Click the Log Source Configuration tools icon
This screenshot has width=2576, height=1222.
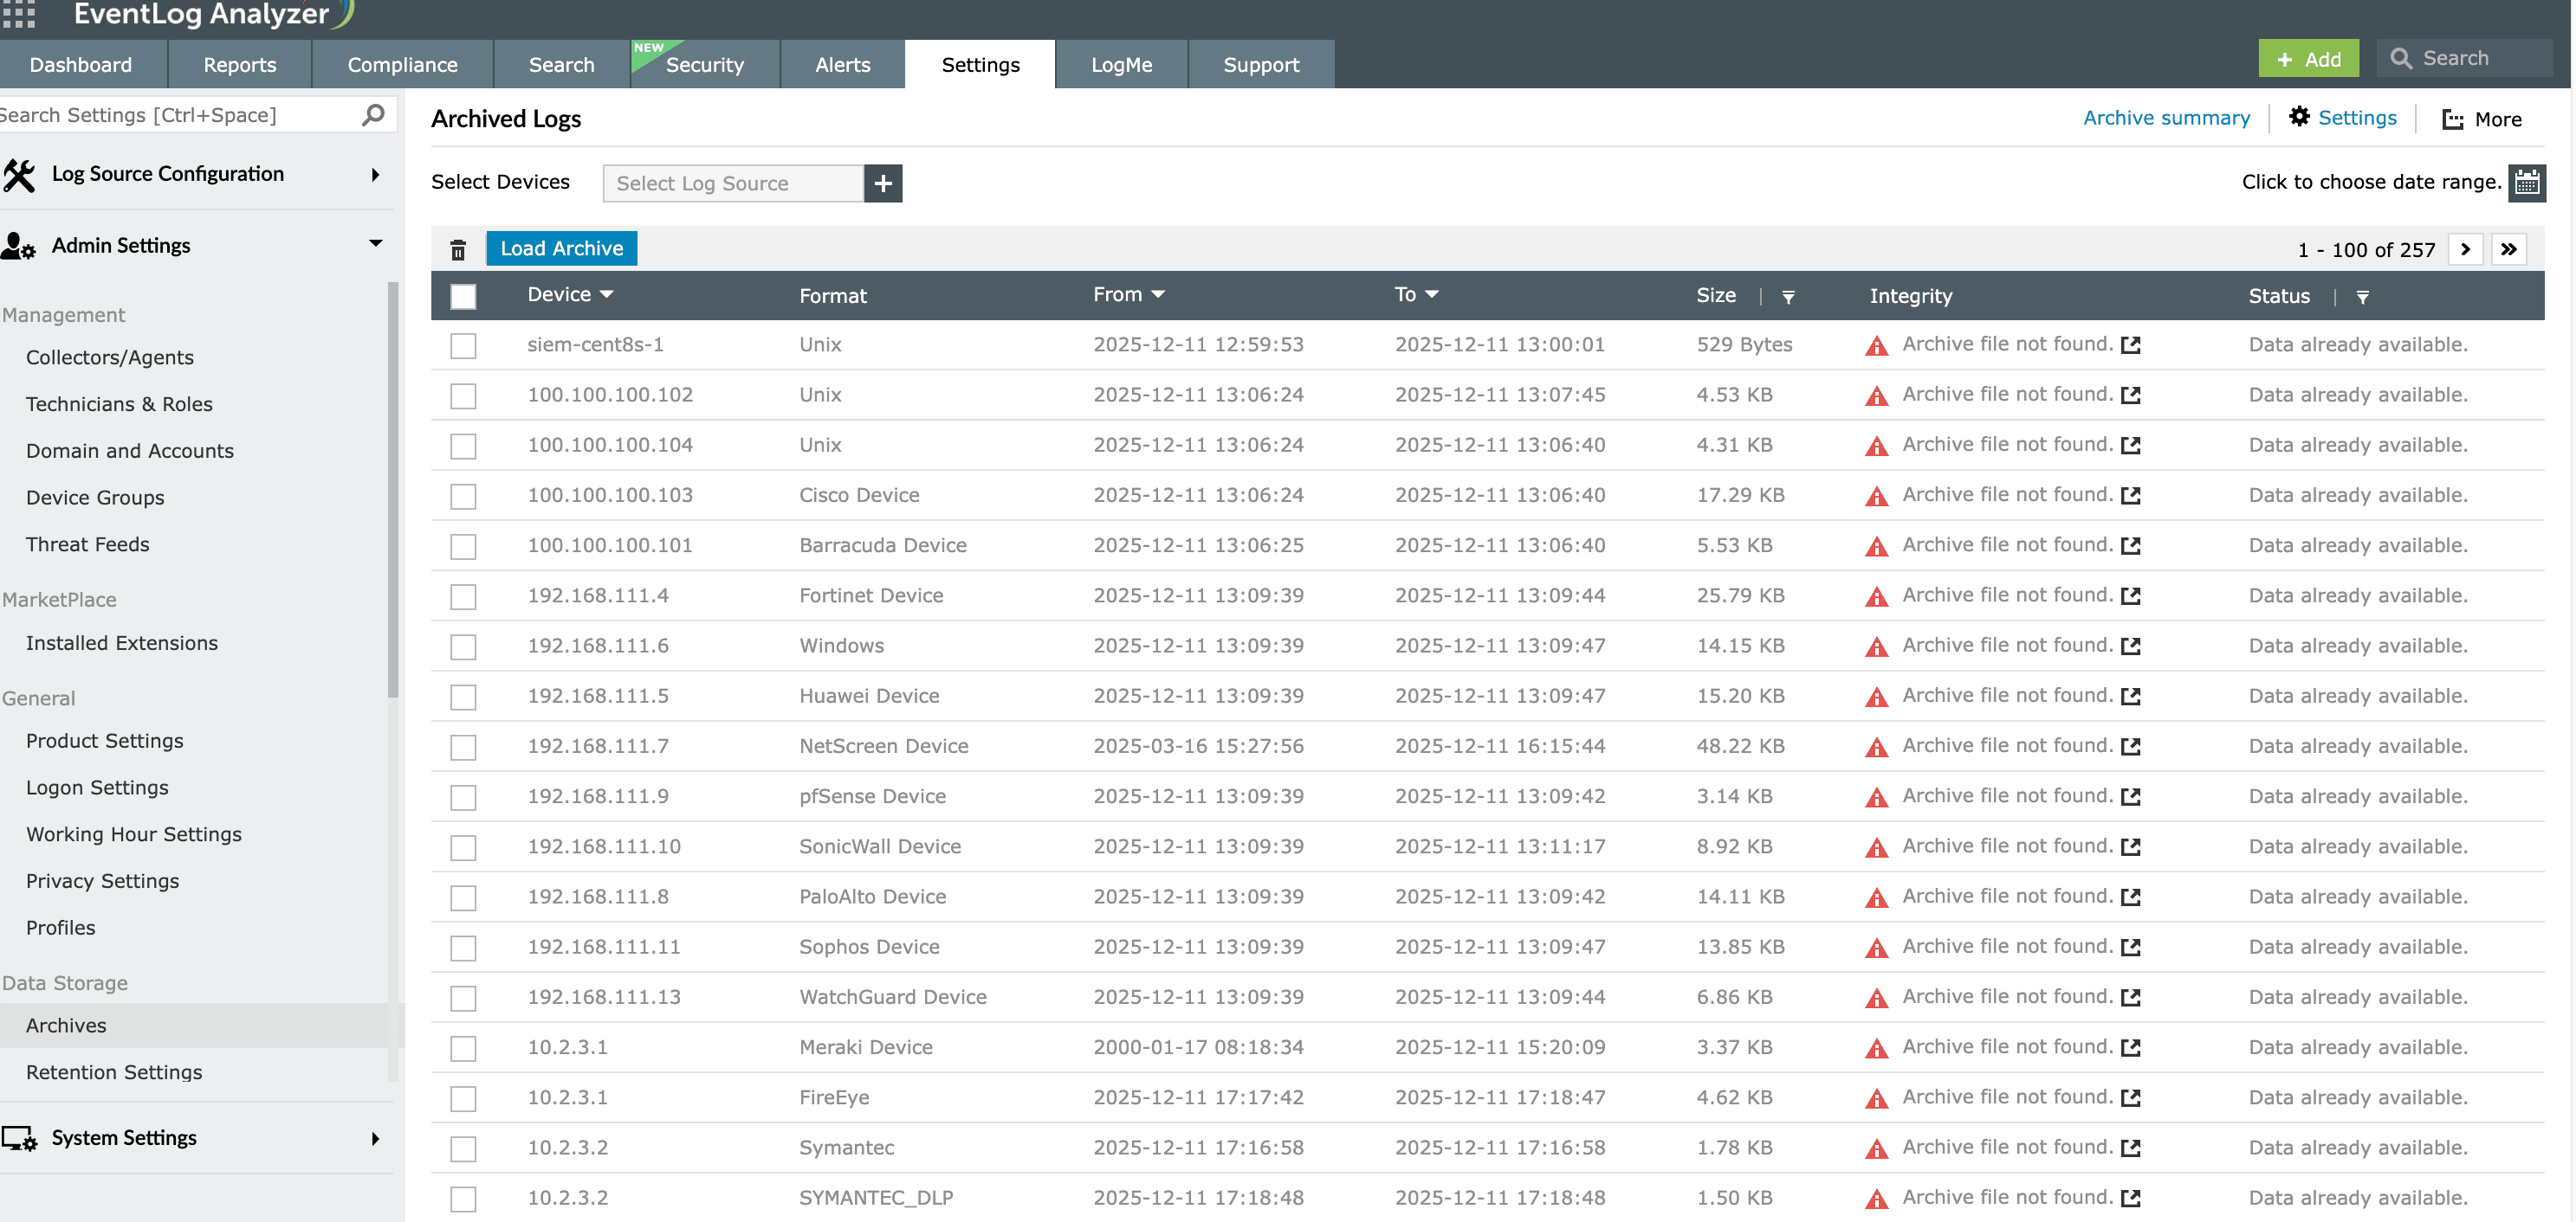[19, 175]
